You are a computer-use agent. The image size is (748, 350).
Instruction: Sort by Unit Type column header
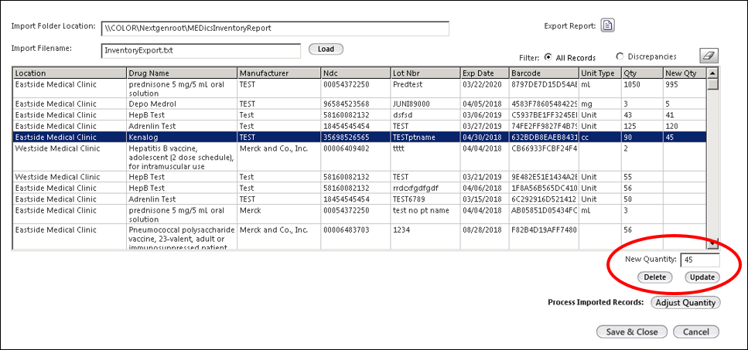pyautogui.click(x=600, y=73)
